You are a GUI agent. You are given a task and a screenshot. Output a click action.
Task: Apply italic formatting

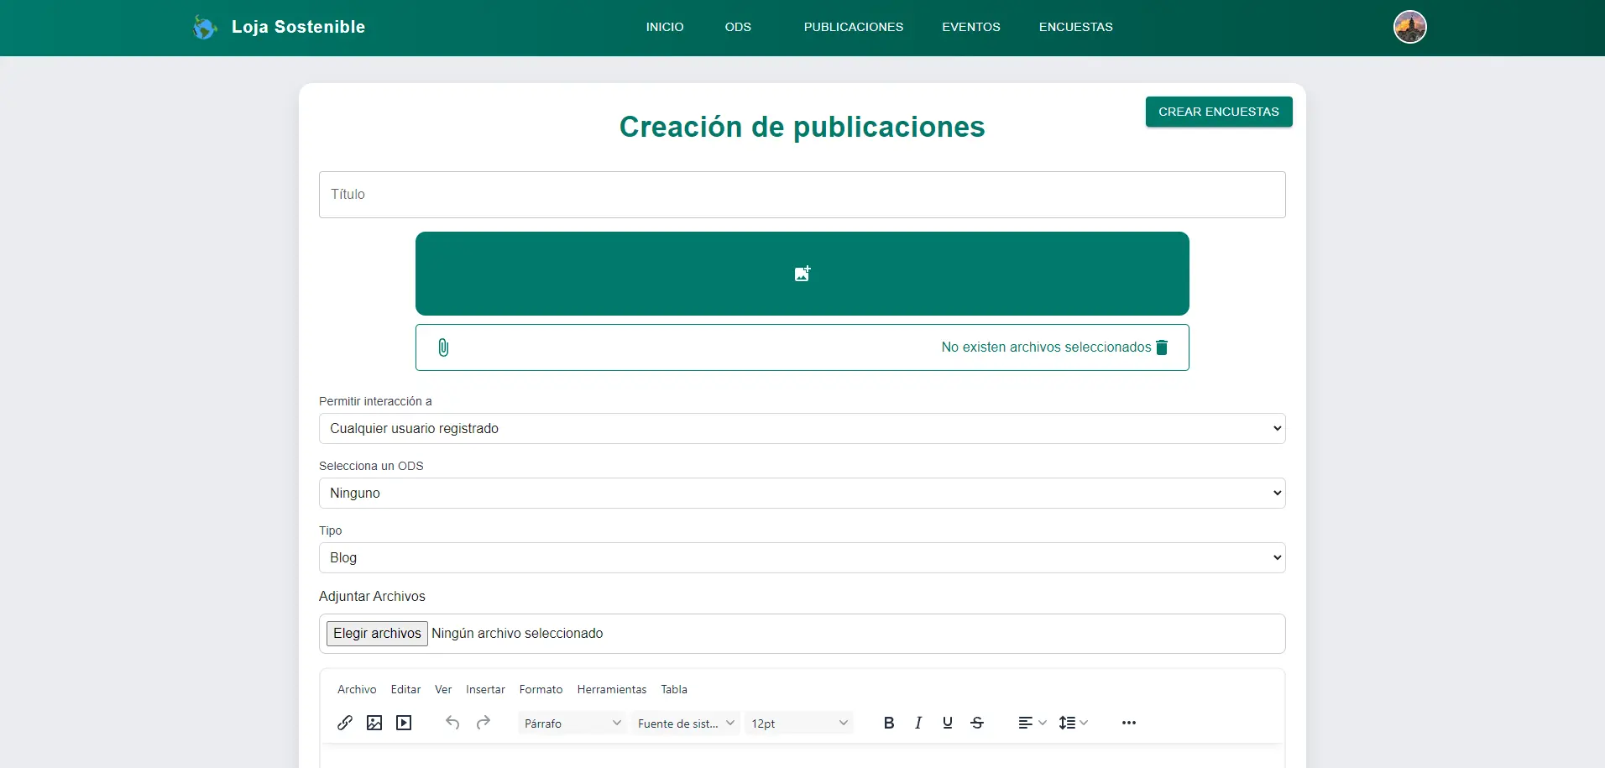918,723
